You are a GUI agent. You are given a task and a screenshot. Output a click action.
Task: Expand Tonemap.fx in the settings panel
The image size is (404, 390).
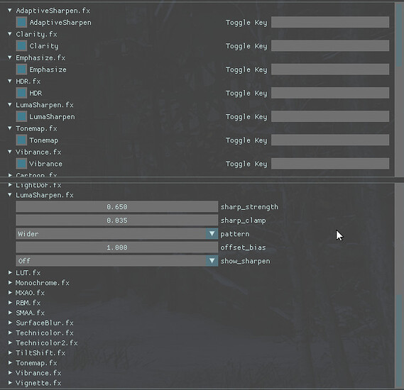tap(10, 363)
